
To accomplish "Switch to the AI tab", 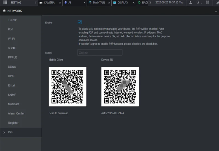I will pos(75,3).
